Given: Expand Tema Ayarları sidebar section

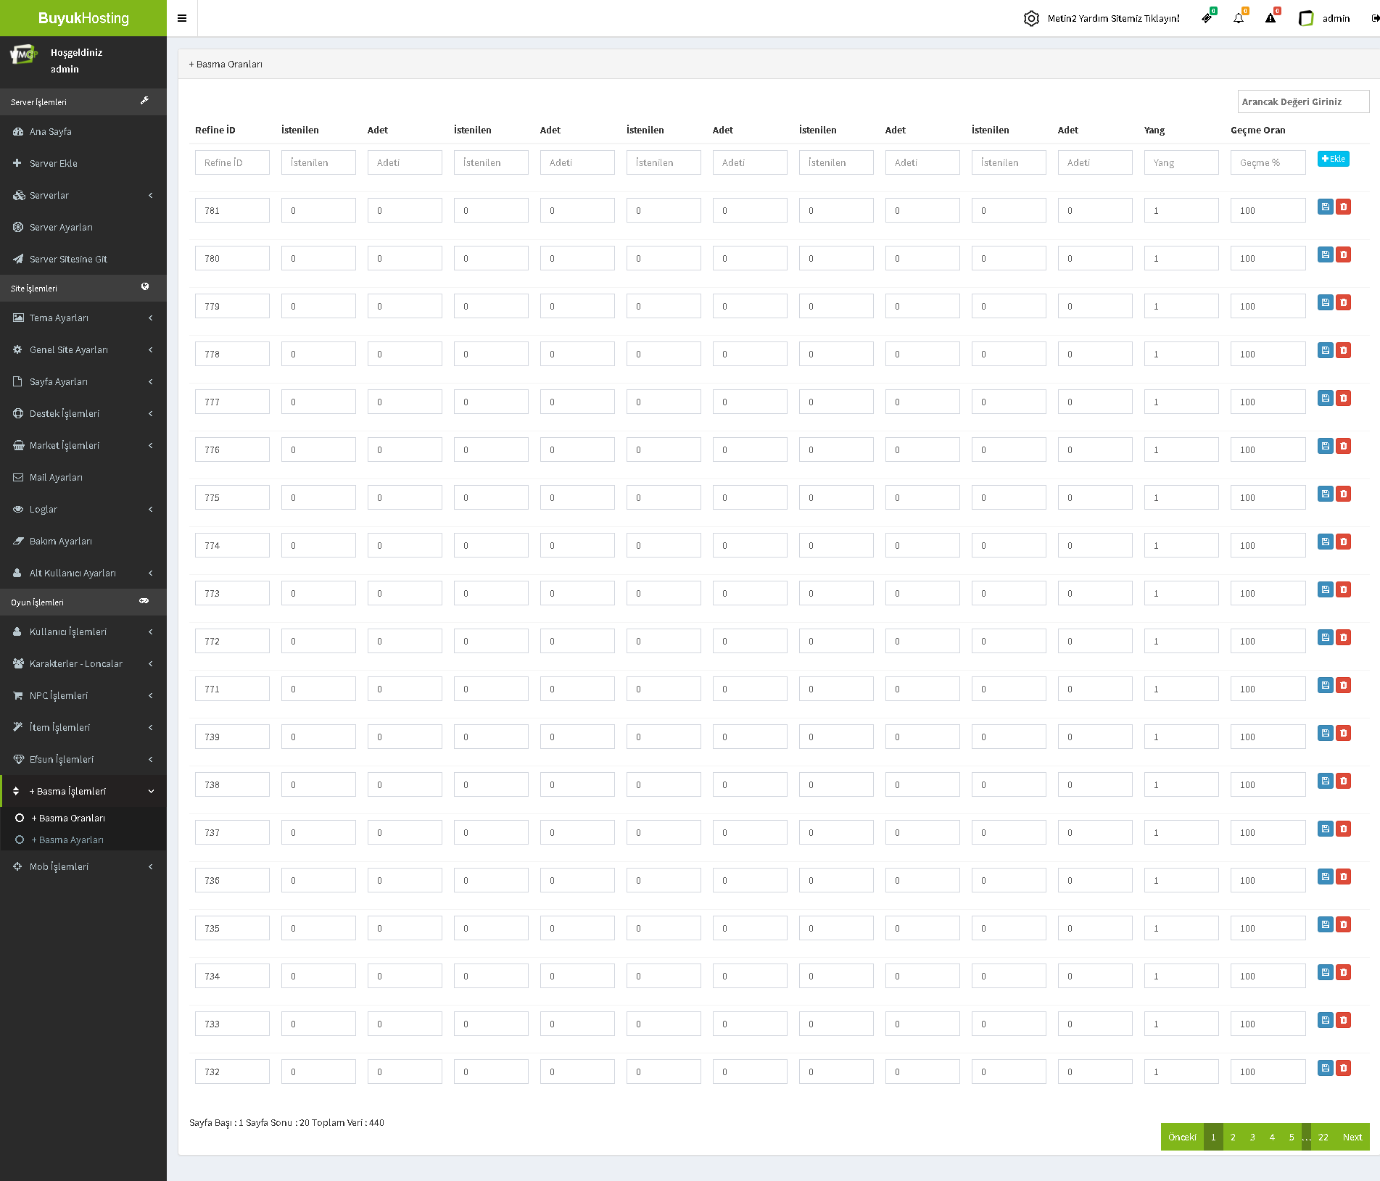Looking at the screenshot, I should click(x=83, y=318).
